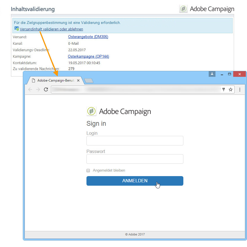Open the Osterkampagne (OP144) link

tap(88, 56)
